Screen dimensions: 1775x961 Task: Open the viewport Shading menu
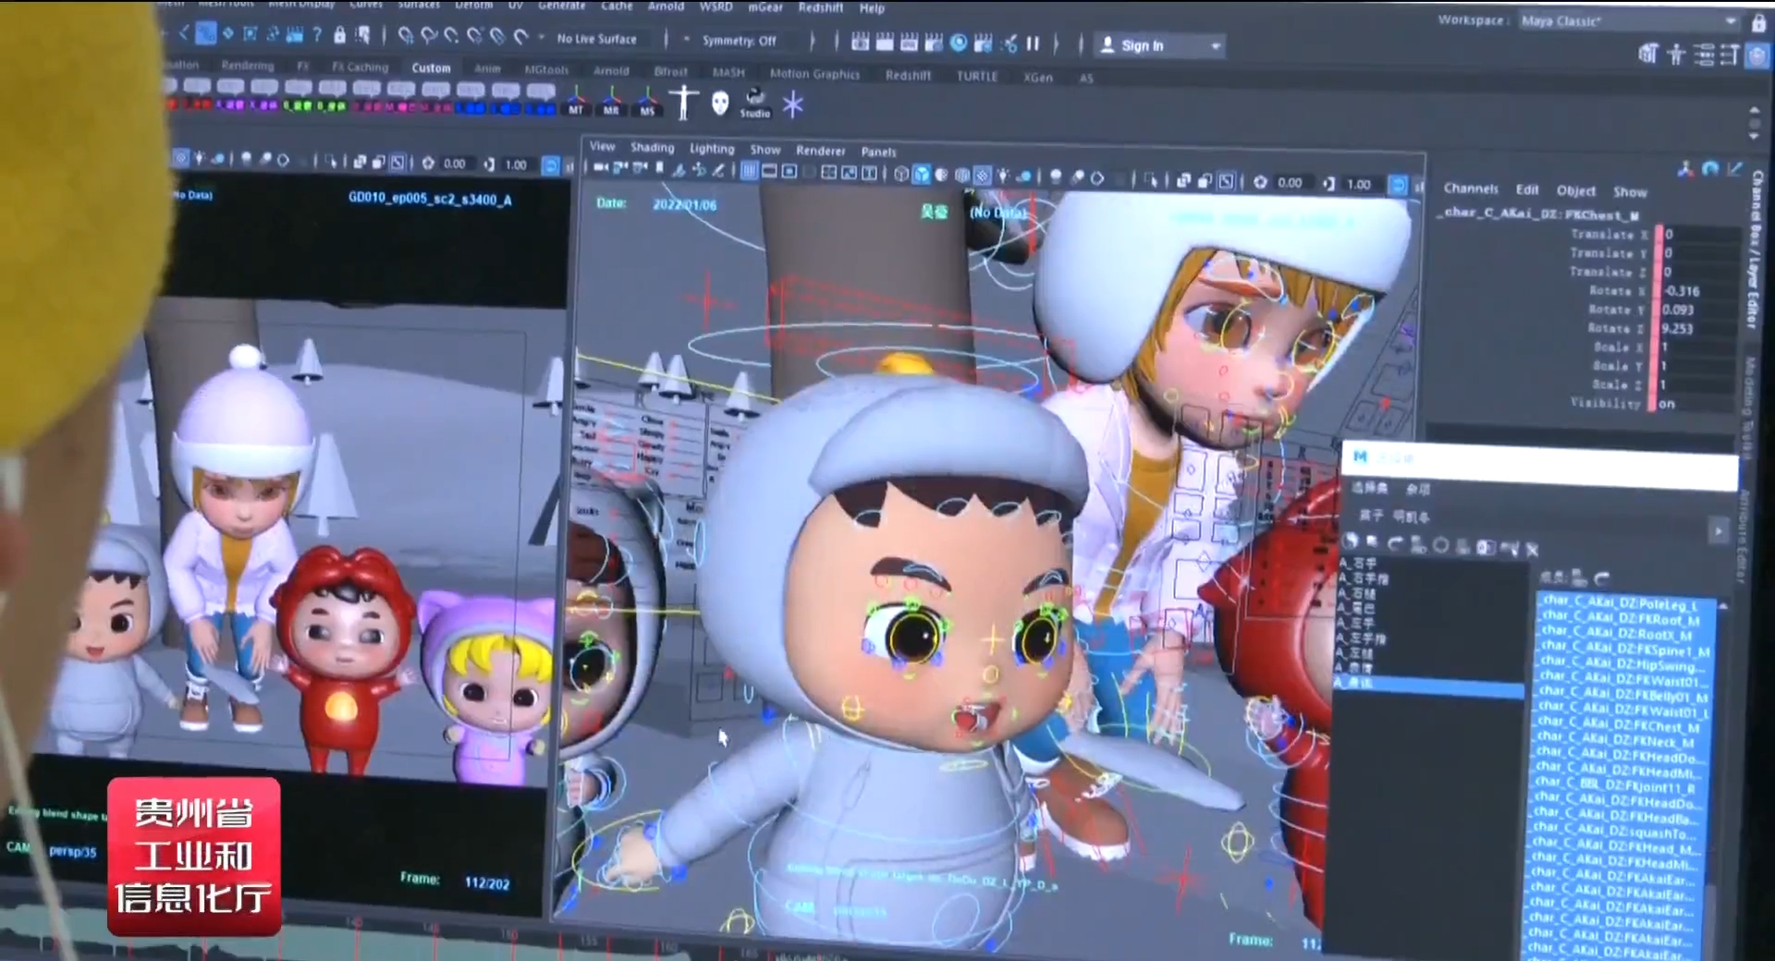[652, 148]
